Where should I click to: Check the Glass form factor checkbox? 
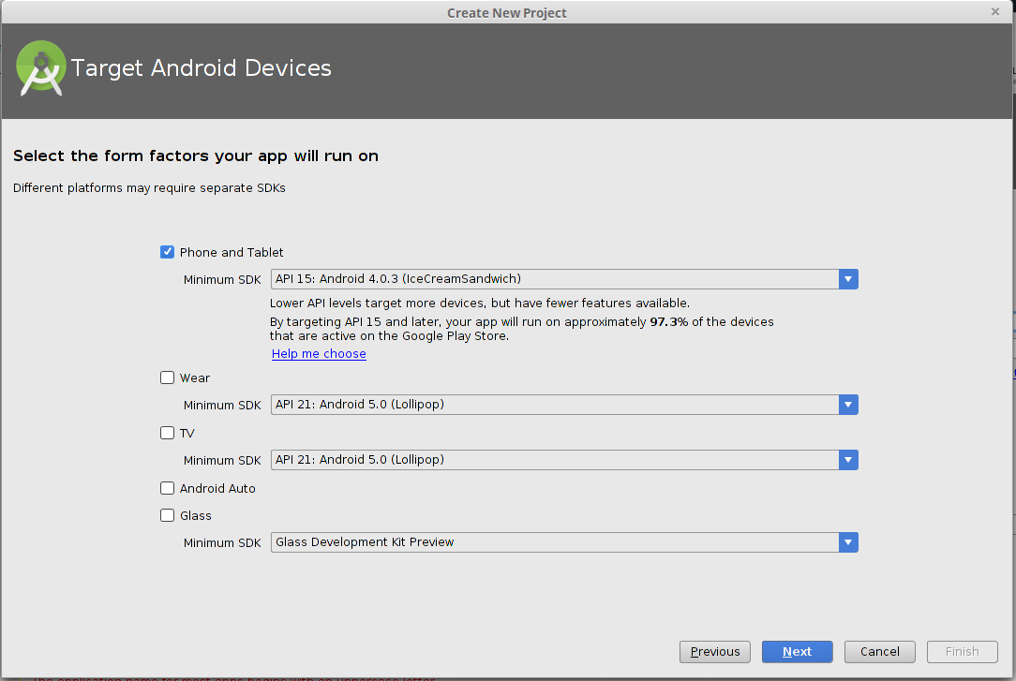pos(168,515)
